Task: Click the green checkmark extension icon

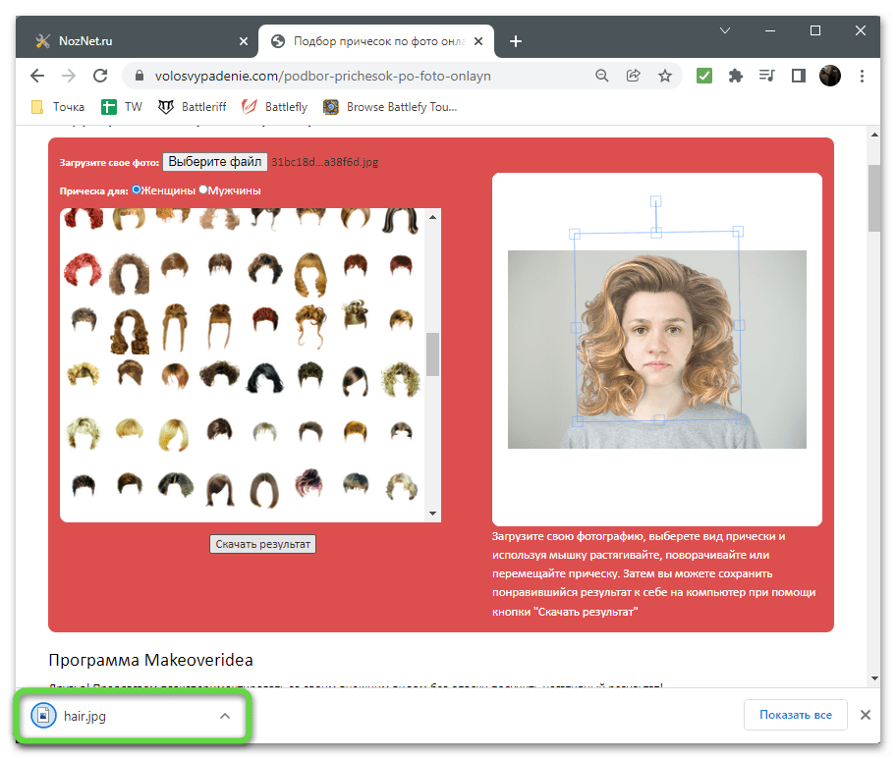Action: [x=704, y=76]
